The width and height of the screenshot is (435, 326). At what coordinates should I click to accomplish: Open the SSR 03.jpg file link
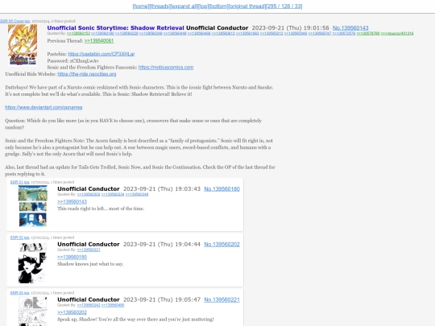(19, 293)
